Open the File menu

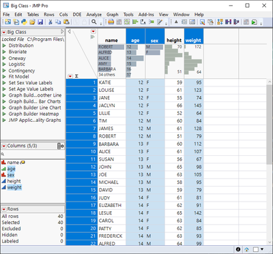coord(6,14)
